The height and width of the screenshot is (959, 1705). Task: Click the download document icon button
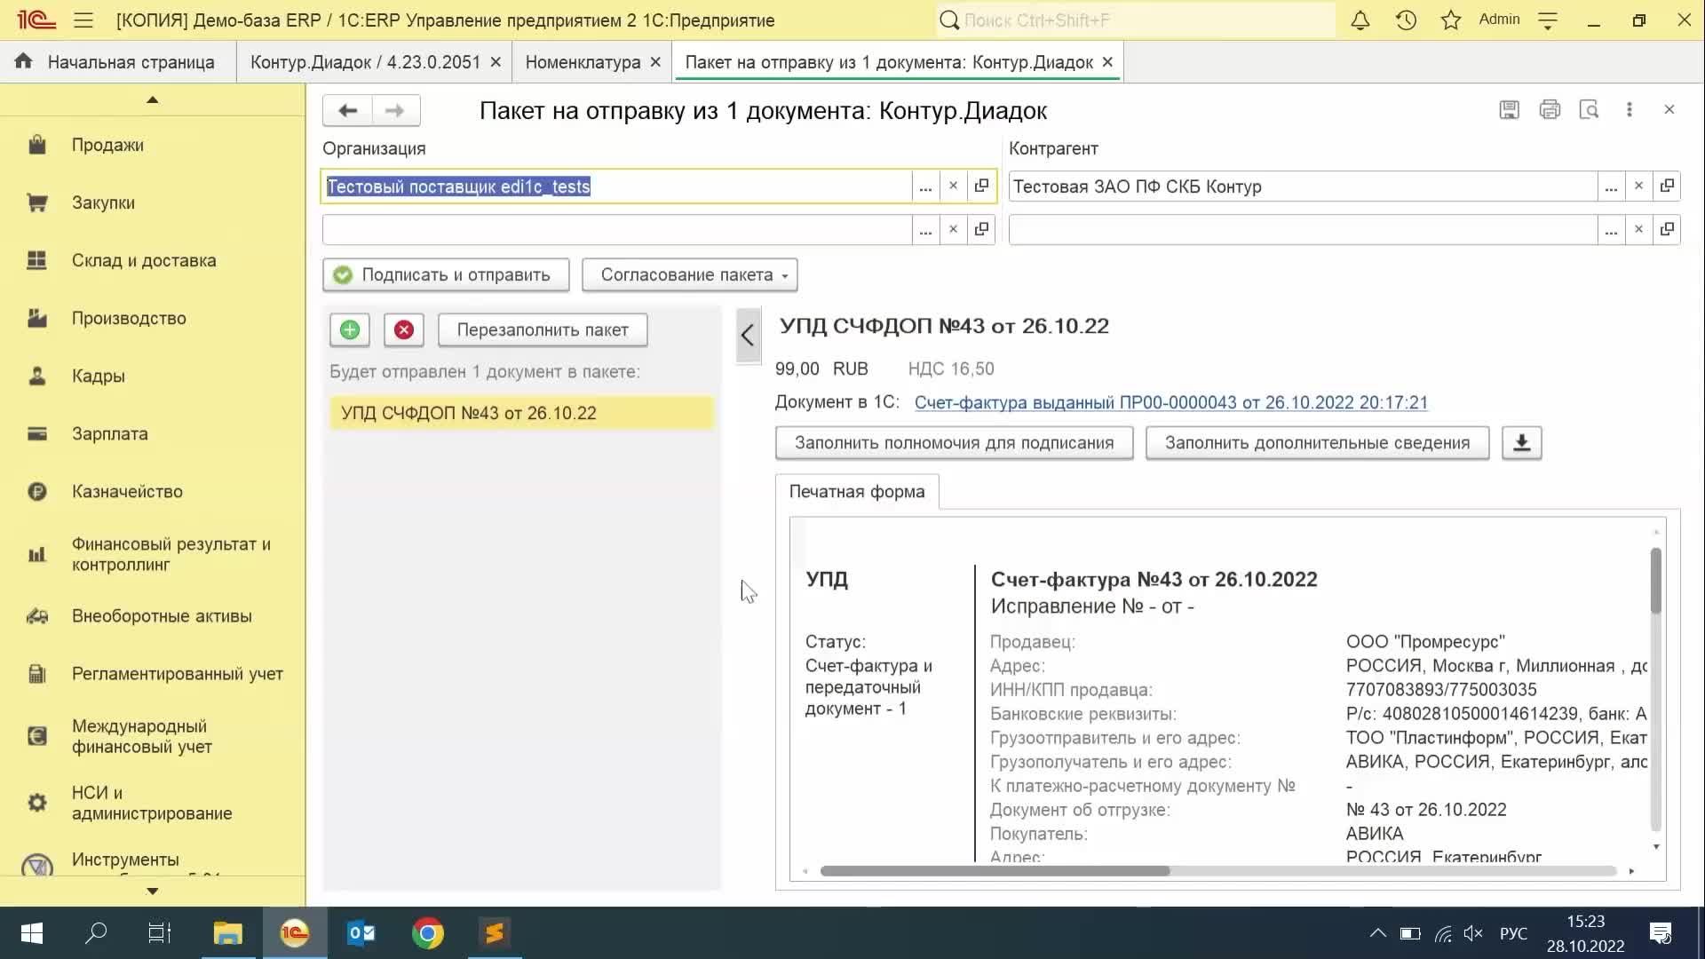point(1521,443)
